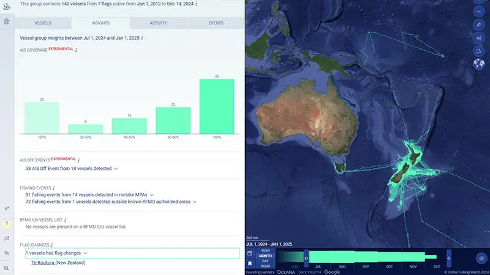This screenshot has height=275, width=490.
Task: Click info icon next to insights period
Action: tap(142, 38)
